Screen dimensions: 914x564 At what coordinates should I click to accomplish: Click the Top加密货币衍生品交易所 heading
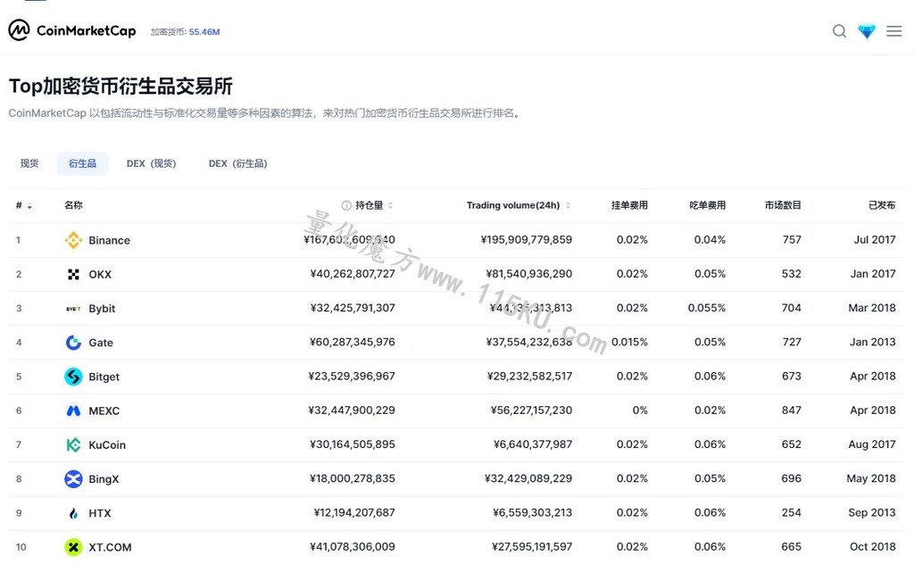(120, 87)
